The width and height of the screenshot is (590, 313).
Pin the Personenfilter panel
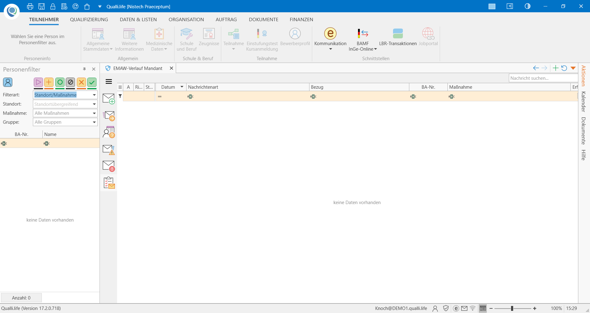(85, 69)
